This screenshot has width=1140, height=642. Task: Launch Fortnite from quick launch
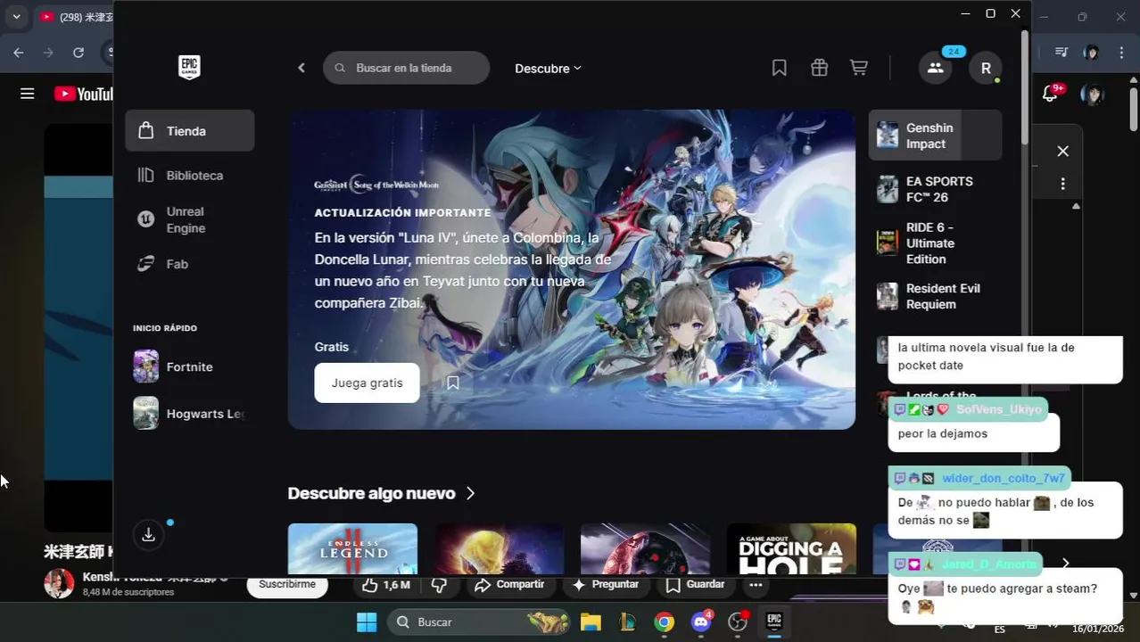pos(189,366)
